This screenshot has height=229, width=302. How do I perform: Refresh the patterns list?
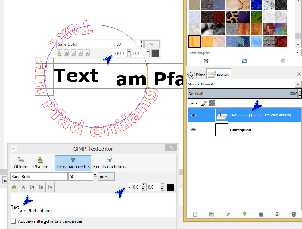pyautogui.click(x=244, y=61)
